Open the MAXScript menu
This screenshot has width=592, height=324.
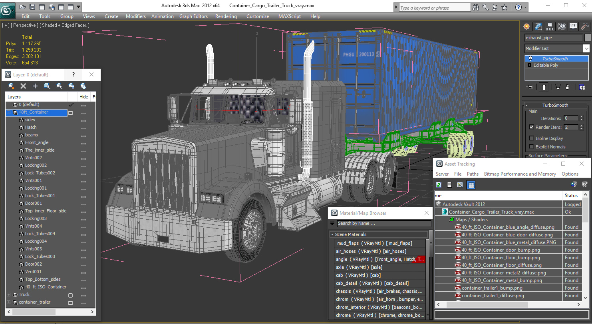(x=290, y=16)
